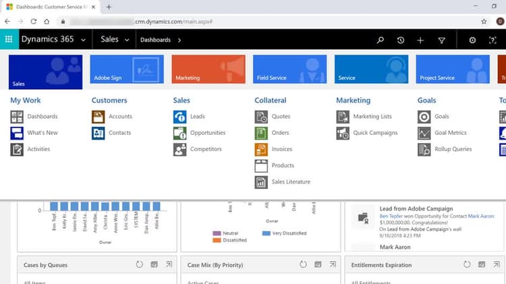Click the search magnifier in the top bar

pyautogui.click(x=381, y=40)
